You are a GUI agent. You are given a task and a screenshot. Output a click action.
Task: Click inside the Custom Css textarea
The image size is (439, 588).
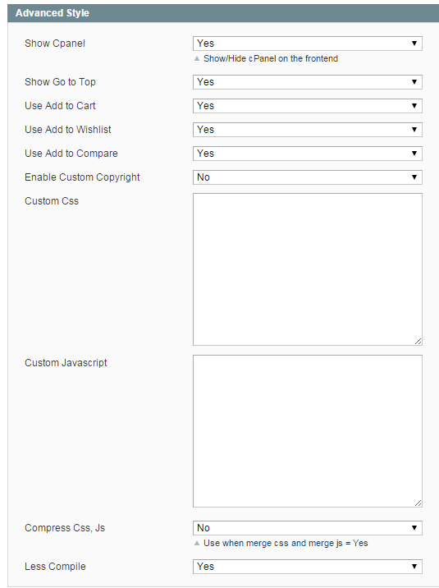[308, 269]
